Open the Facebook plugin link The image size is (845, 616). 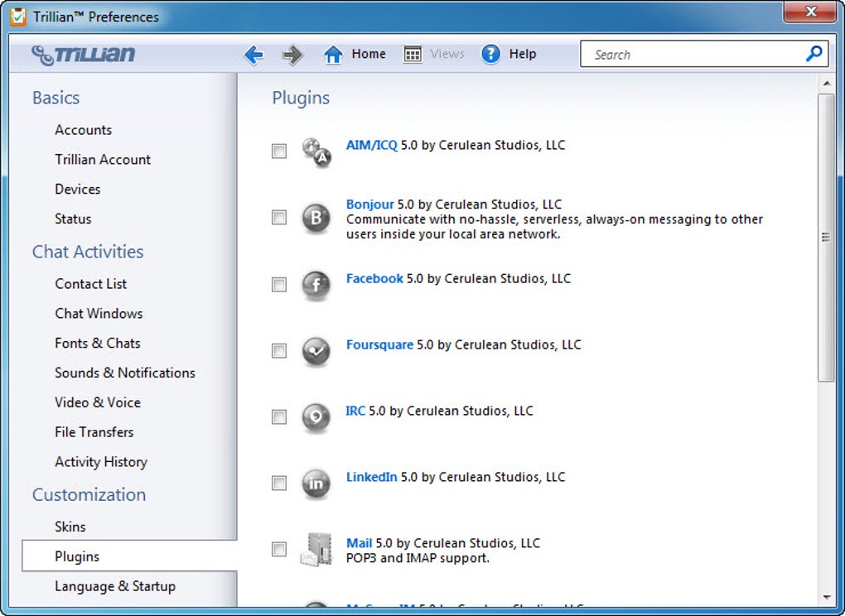pyautogui.click(x=374, y=278)
